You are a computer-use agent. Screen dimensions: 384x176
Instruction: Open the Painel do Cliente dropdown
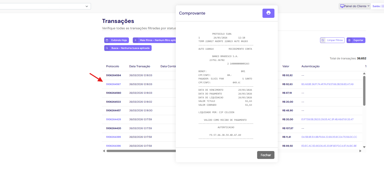pyautogui.click(x=354, y=6)
